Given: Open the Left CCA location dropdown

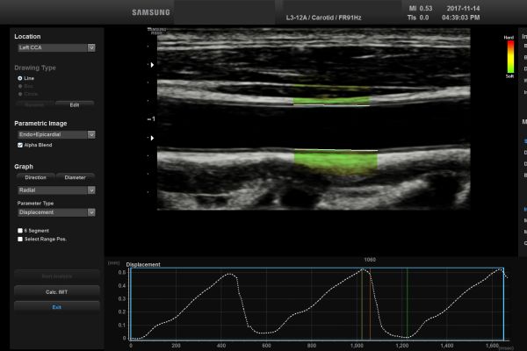Looking at the screenshot, I should click(56, 48).
